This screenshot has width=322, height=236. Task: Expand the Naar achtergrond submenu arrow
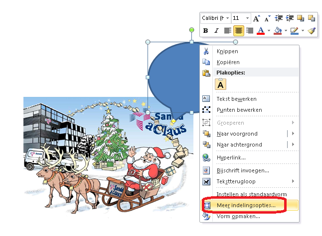click(x=293, y=144)
